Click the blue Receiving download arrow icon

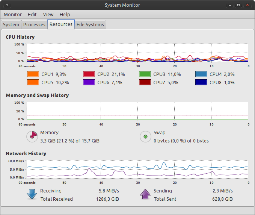click(32, 195)
